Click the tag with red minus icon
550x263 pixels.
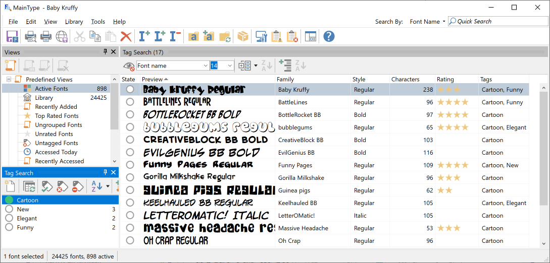[77, 186]
